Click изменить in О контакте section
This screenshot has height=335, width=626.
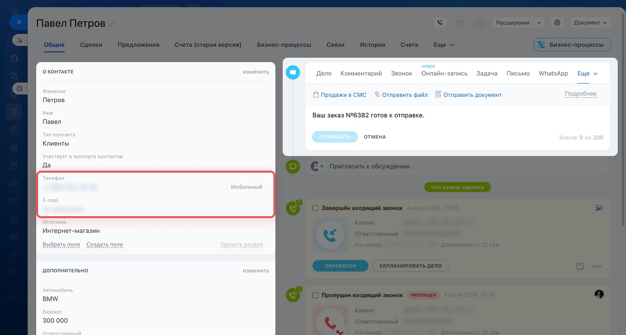pyautogui.click(x=256, y=72)
